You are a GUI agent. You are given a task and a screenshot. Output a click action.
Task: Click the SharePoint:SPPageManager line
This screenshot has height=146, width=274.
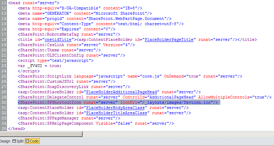coord(69,118)
